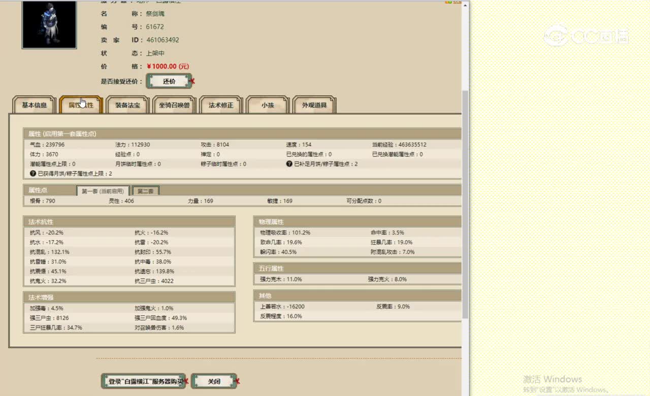
Task: Click the 登录"白露横江"服务器购买 button
Action: 143,381
